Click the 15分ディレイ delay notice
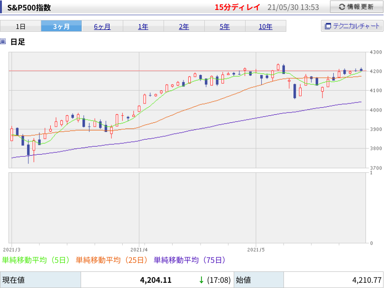Screen dimensions: 384x288 point(237,7)
